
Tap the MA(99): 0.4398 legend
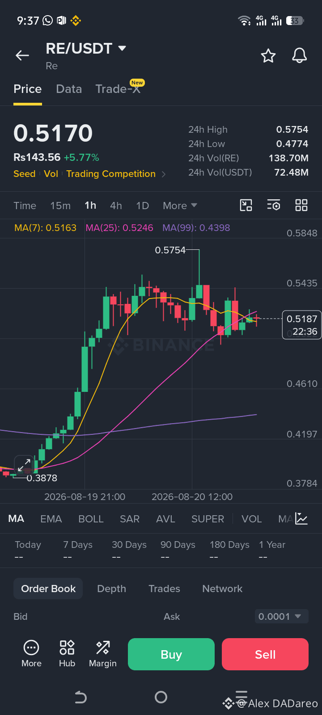click(x=196, y=228)
